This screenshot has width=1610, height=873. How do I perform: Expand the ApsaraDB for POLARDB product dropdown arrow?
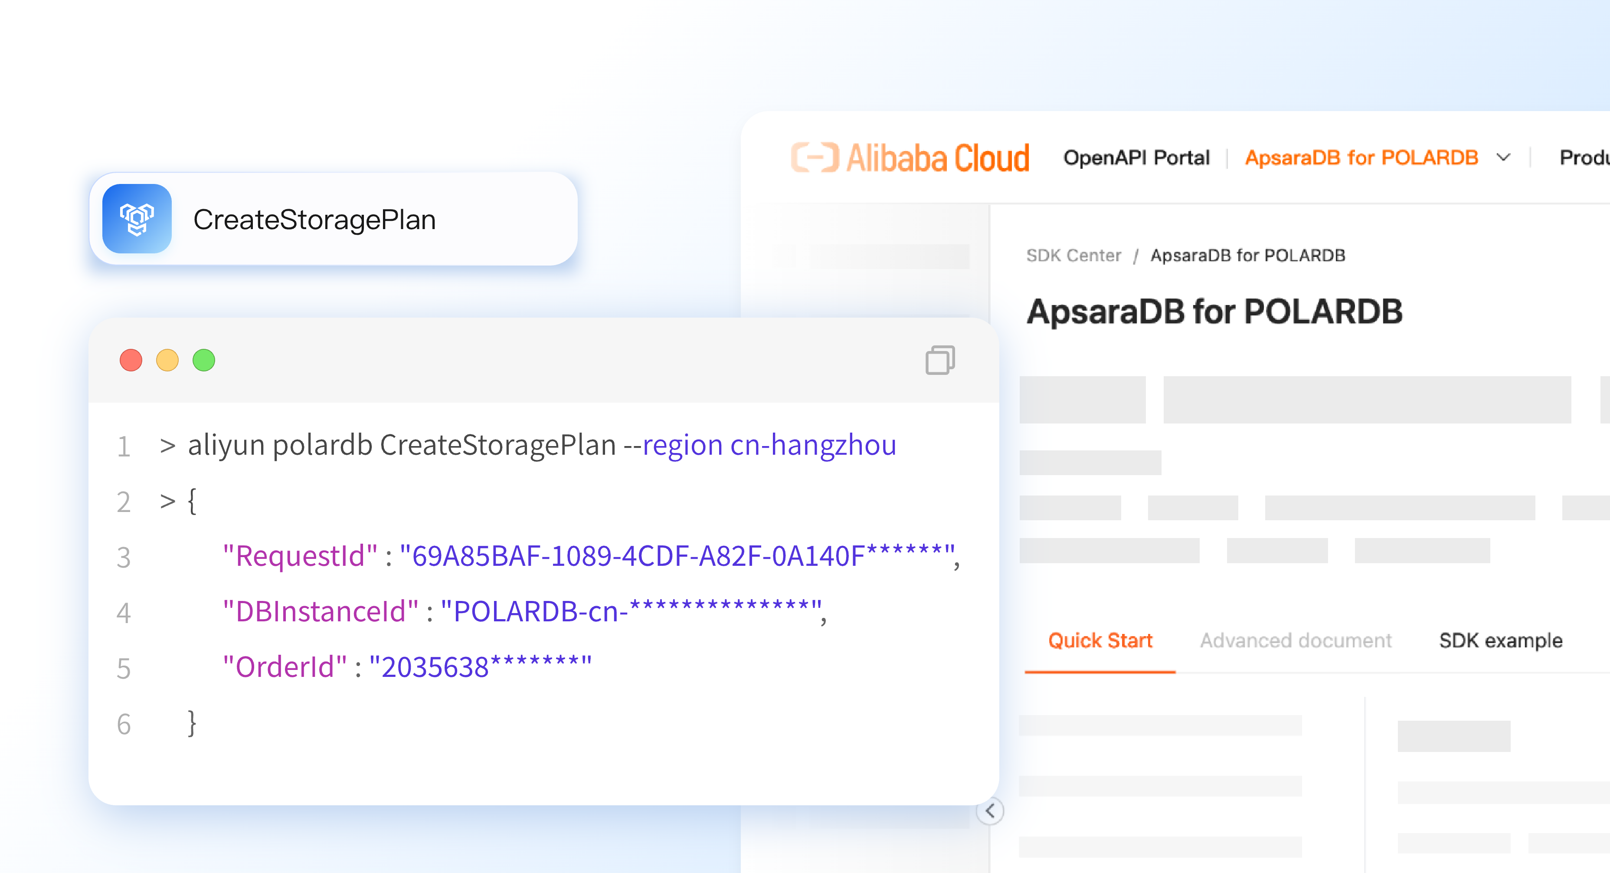point(1504,158)
